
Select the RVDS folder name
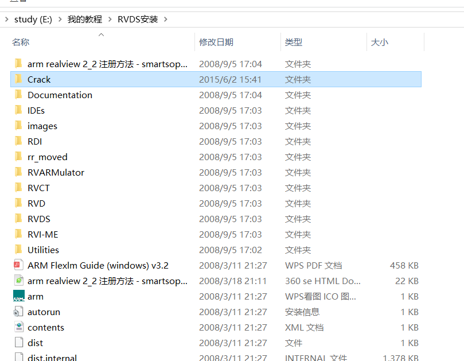coord(39,219)
